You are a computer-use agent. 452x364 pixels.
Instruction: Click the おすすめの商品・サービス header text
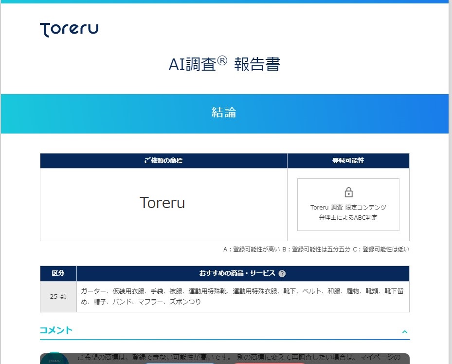(x=237, y=273)
